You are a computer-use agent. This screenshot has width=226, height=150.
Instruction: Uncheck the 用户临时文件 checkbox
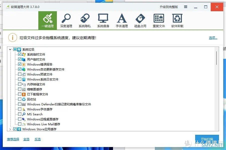pyautogui.click(x=20, y=59)
